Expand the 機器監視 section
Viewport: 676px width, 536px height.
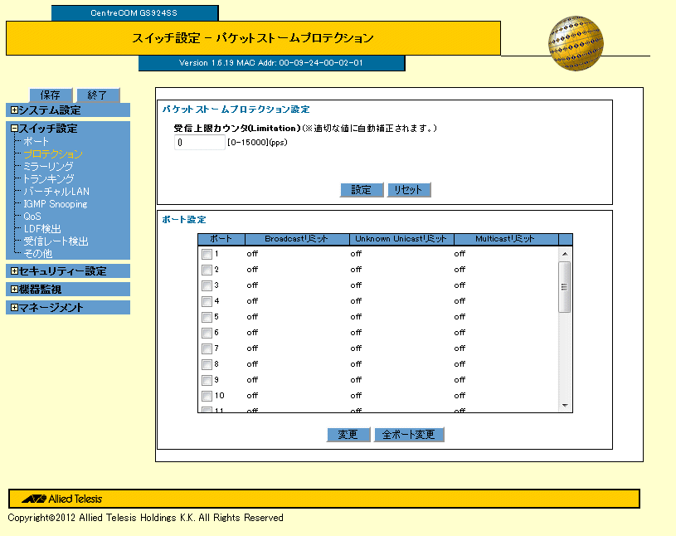coord(14,290)
